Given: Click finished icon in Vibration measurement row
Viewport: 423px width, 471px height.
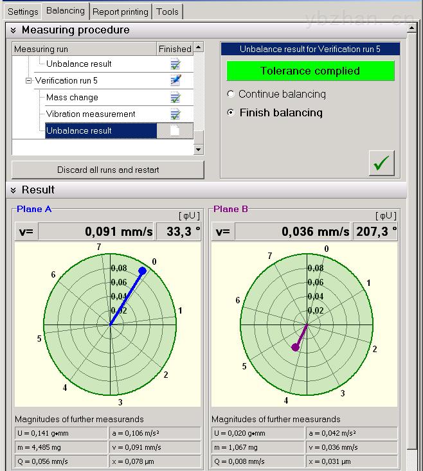Looking at the screenshot, I should 175,114.
